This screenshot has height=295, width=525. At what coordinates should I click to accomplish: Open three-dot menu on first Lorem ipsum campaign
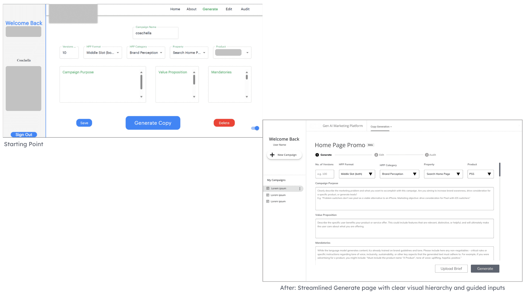coord(300,189)
